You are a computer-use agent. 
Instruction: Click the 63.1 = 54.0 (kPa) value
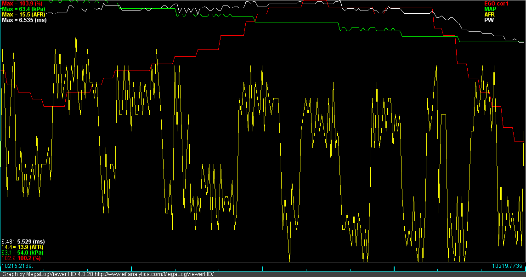pyautogui.click(x=22, y=253)
